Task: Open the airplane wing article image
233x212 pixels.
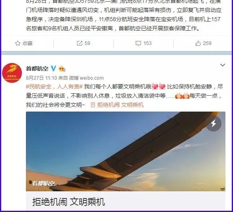Action: [126, 151]
